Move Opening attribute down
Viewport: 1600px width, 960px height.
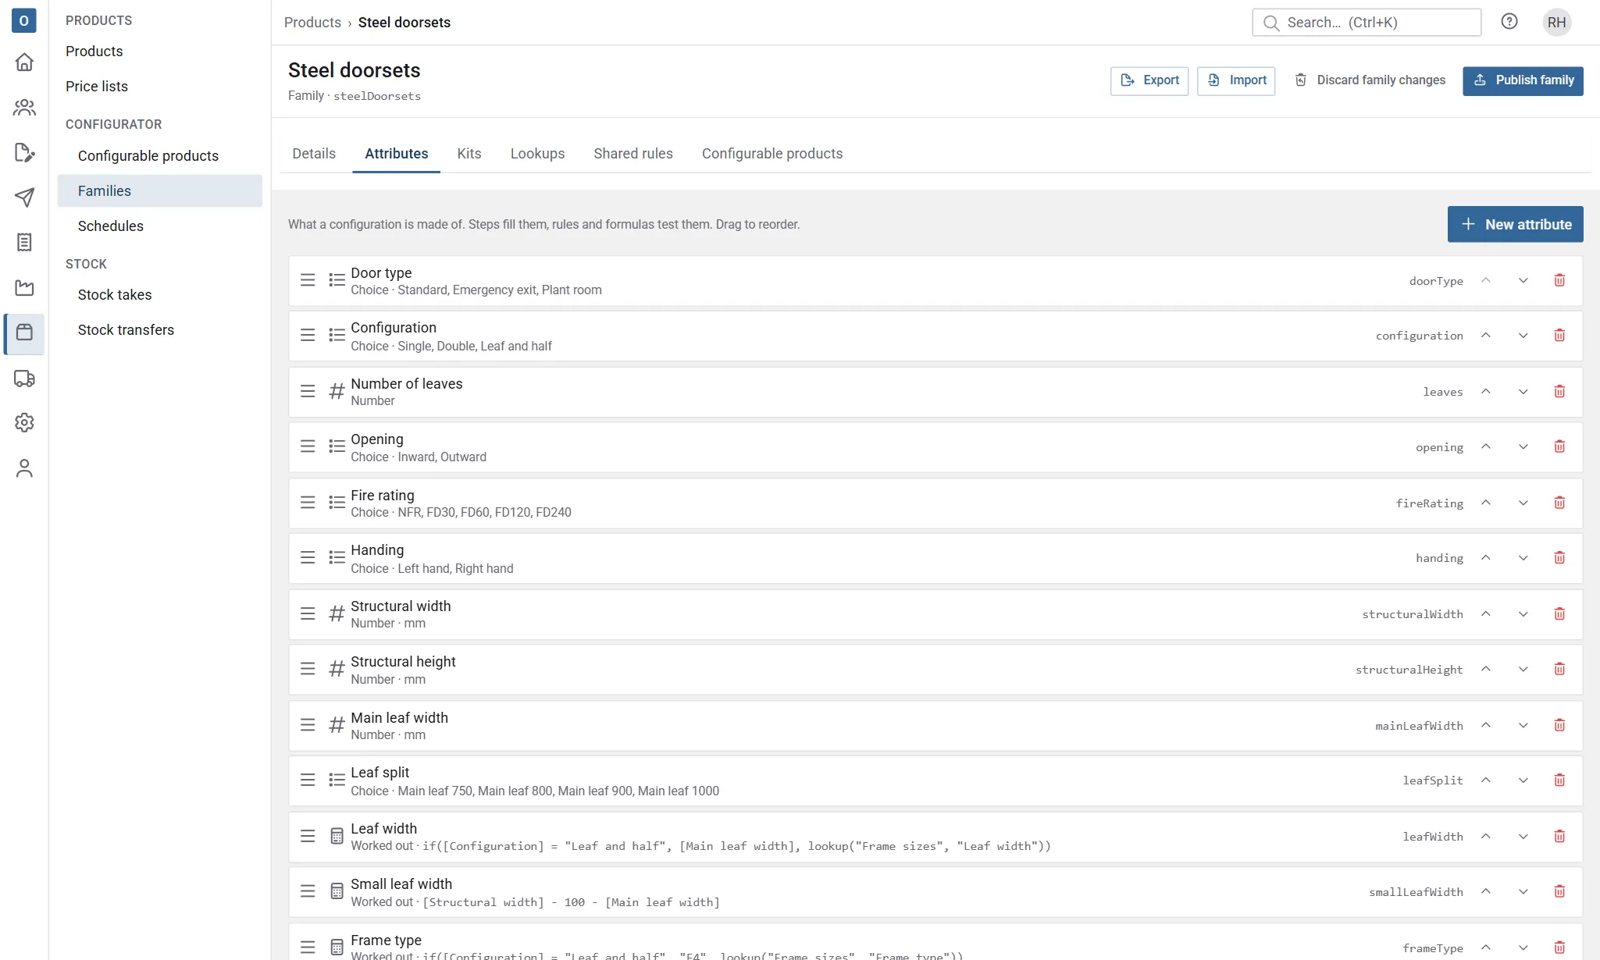(1523, 446)
